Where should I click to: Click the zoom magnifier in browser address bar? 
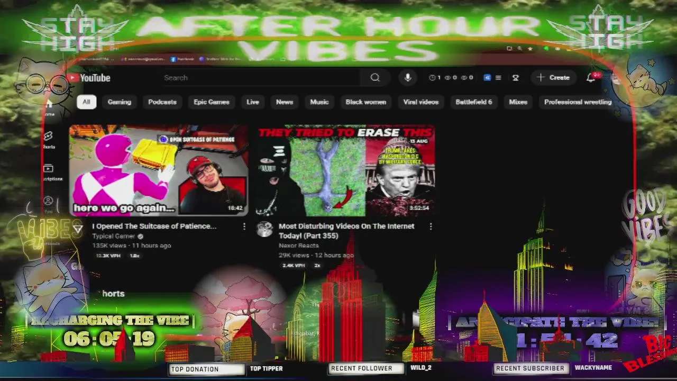520,49
